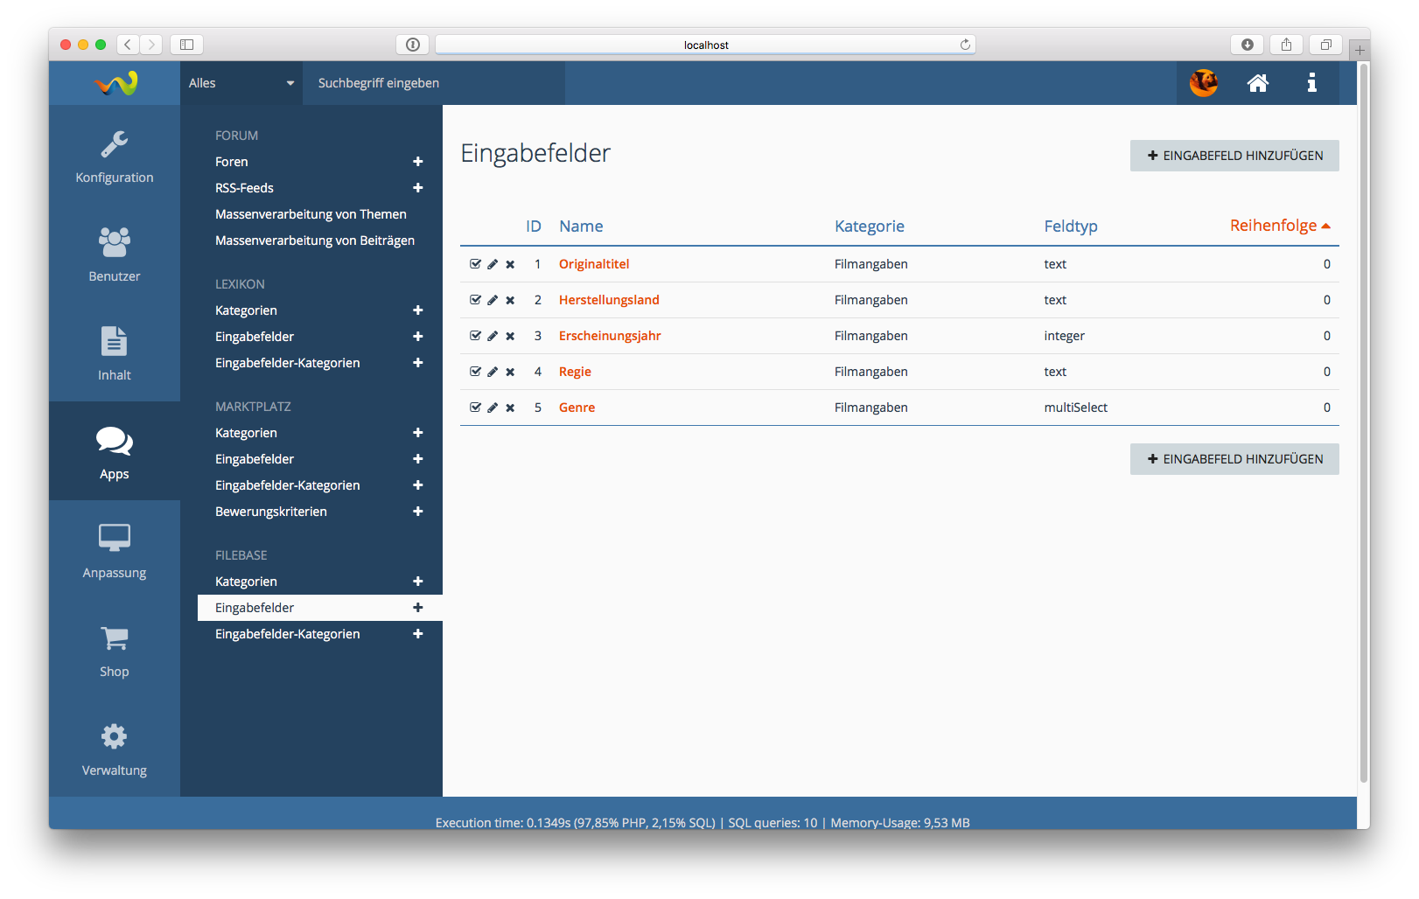
Task: Click the user avatar in header
Action: (x=1203, y=83)
